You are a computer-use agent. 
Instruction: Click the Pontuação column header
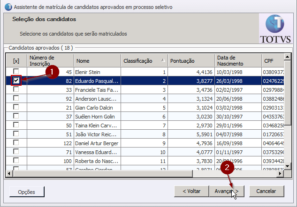coord(190,60)
